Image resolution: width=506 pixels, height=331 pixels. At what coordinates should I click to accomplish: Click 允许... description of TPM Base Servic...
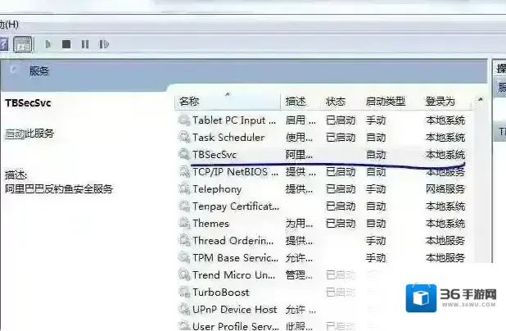299,258
